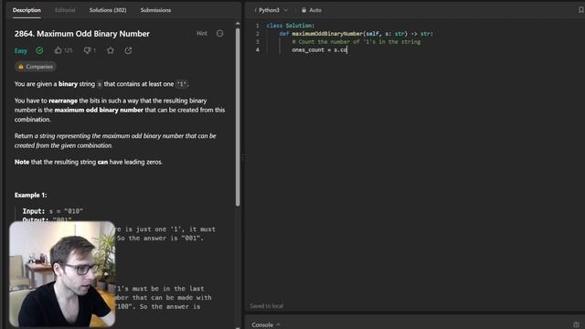Click the 'Saved to local' status text
This screenshot has width=585, height=329.
pos(266,306)
